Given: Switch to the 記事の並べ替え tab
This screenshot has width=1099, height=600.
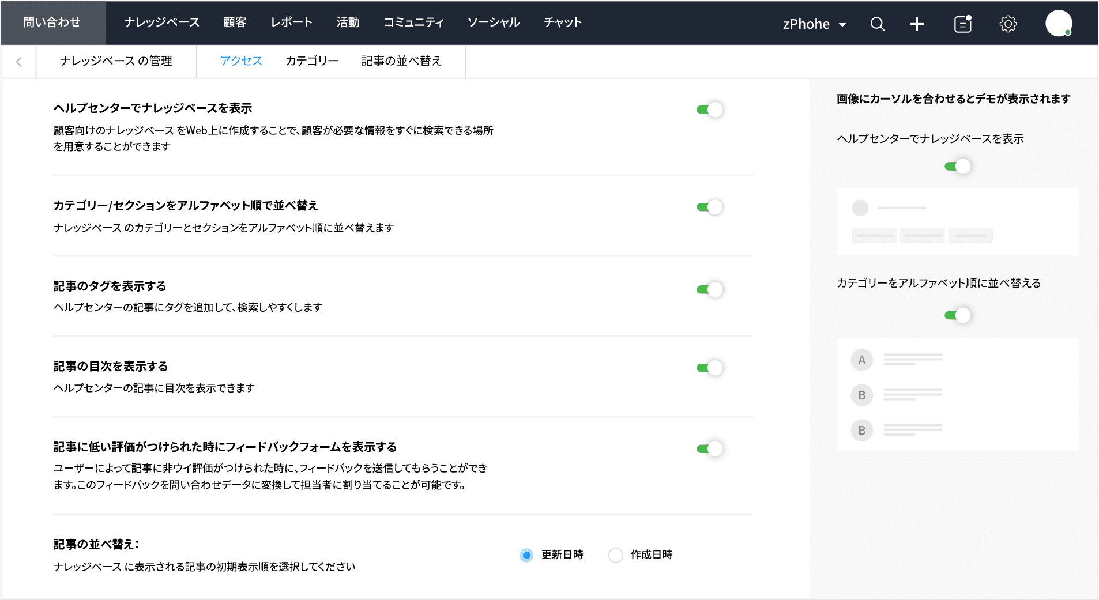Looking at the screenshot, I should click(x=401, y=61).
